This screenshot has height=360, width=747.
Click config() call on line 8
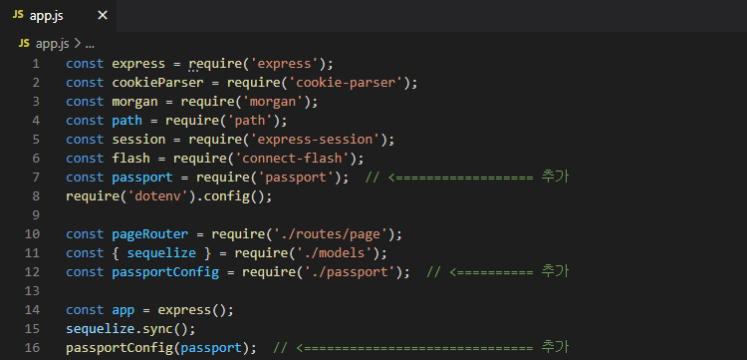pyautogui.click(x=234, y=196)
